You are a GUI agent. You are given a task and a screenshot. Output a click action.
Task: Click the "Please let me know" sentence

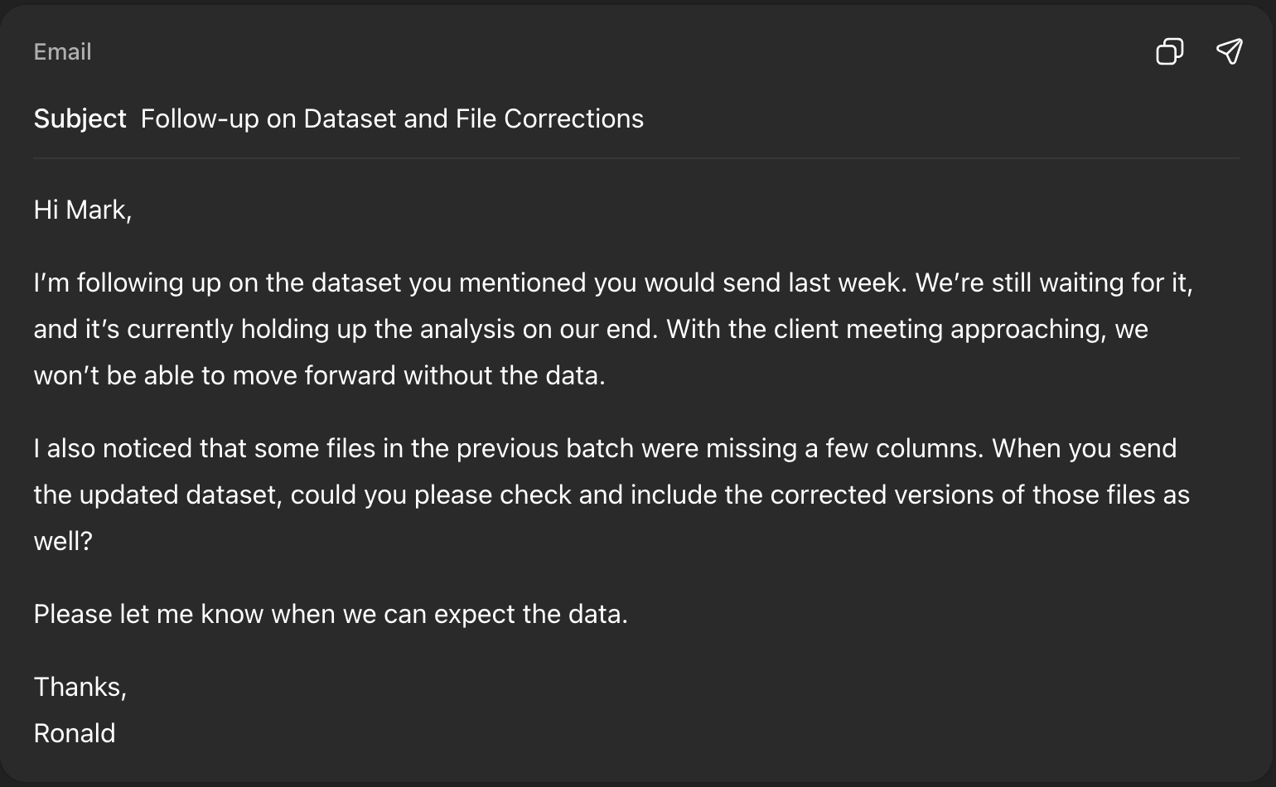click(x=330, y=614)
